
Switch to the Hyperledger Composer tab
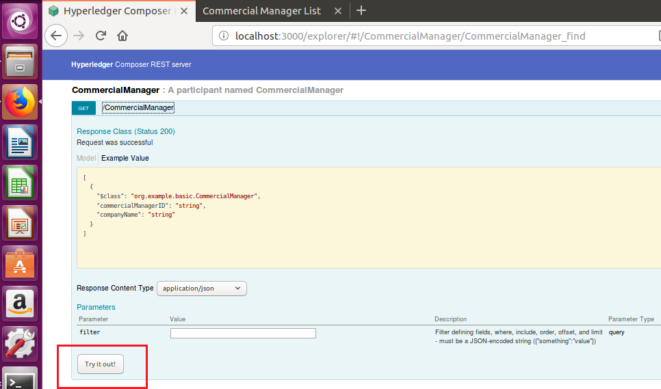tap(119, 11)
